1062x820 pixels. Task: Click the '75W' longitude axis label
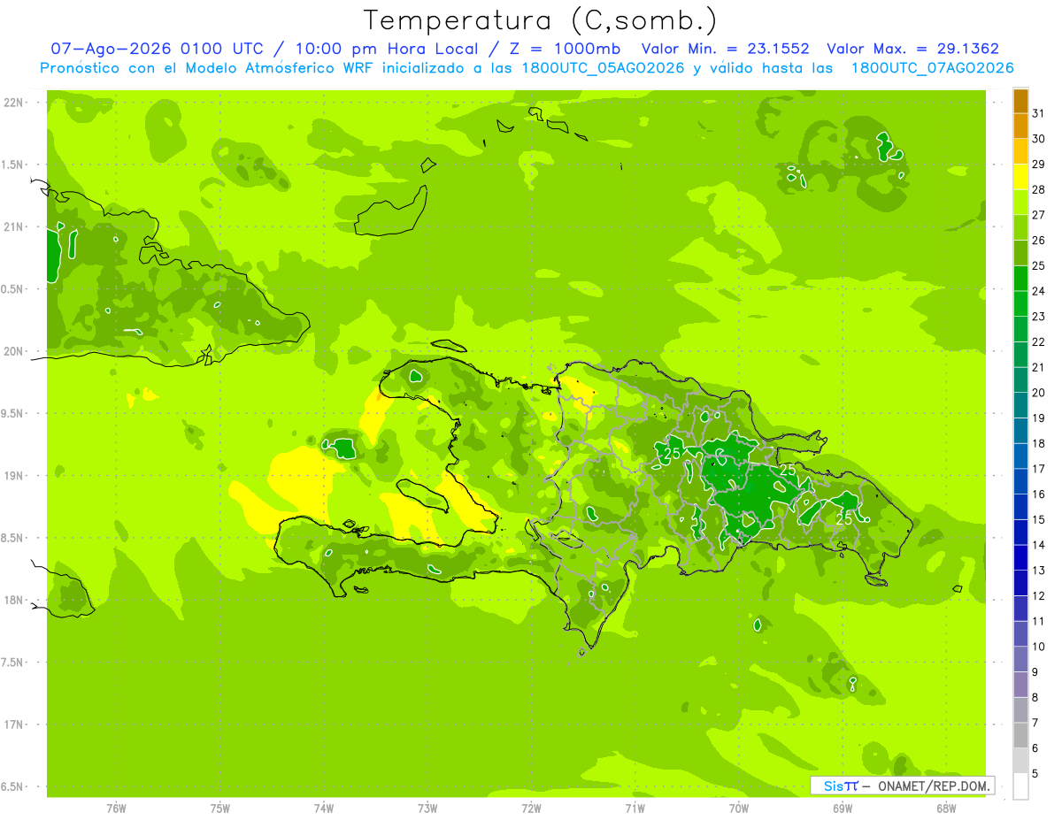[220, 808]
